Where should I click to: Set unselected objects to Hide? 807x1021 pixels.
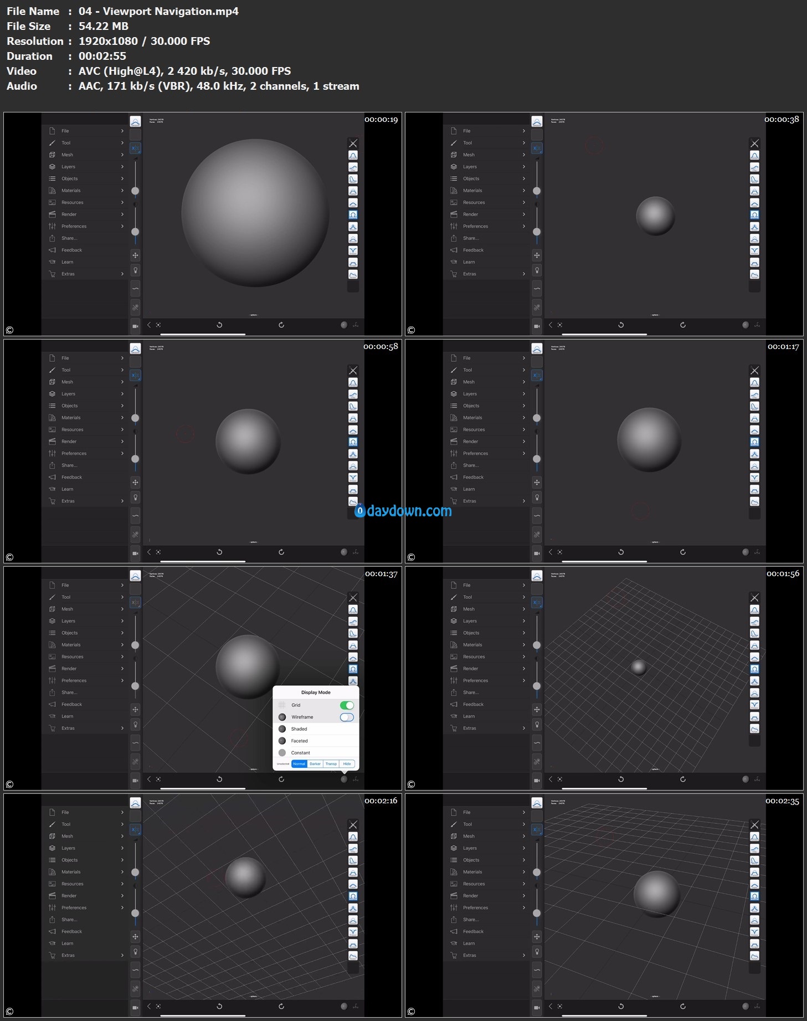(347, 764)
